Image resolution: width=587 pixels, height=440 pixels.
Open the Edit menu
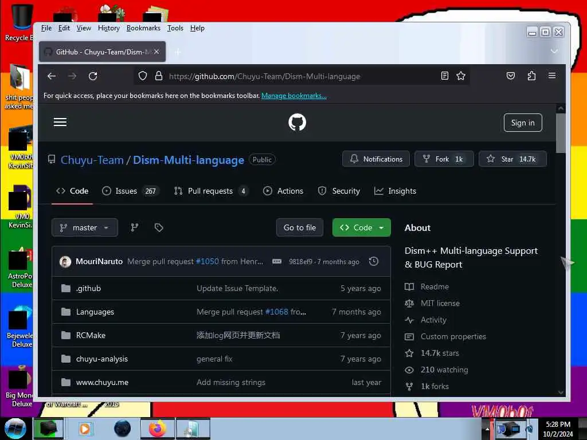64,28
